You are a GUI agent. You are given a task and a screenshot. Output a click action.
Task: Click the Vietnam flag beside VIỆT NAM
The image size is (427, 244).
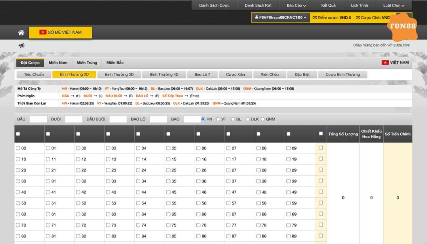click(x=385, y=62)
